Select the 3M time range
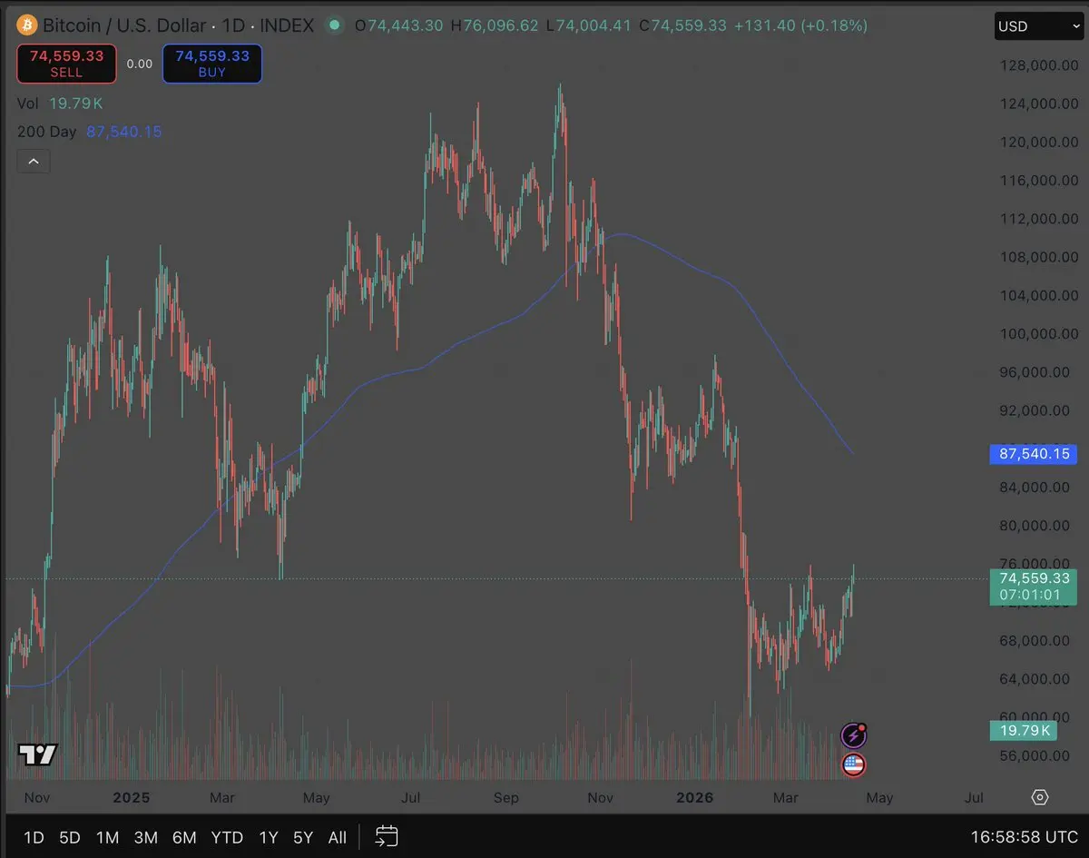Screen dimensions: 1089x858 [145, 837]
